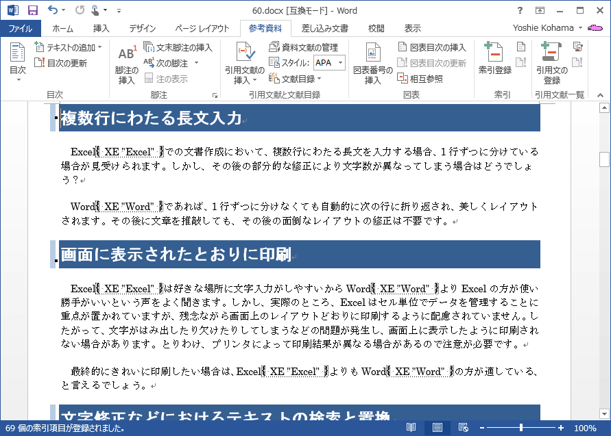Expand the 次の脚注 dropdown arrow
The image size is (611, 436).
coord(196,63)
